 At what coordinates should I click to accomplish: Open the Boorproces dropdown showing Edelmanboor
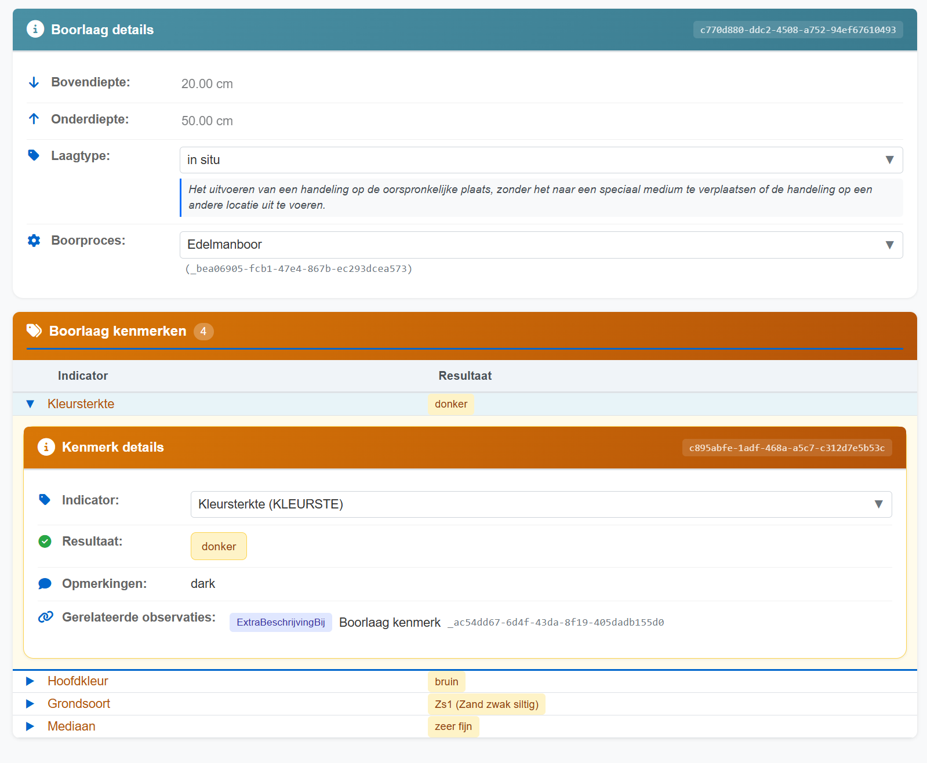click(x=540, y=245)
